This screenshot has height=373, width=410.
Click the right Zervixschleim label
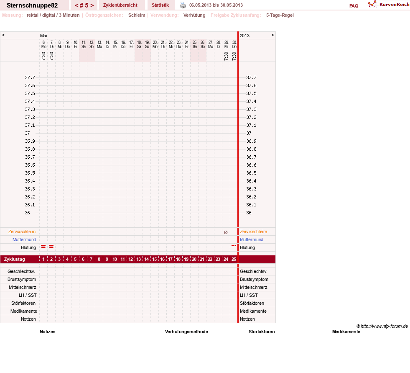(x=253, y=232)
